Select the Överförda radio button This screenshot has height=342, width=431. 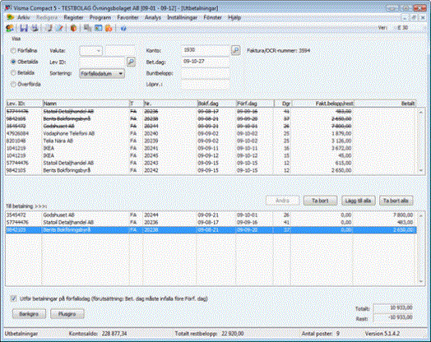point(13,85)
